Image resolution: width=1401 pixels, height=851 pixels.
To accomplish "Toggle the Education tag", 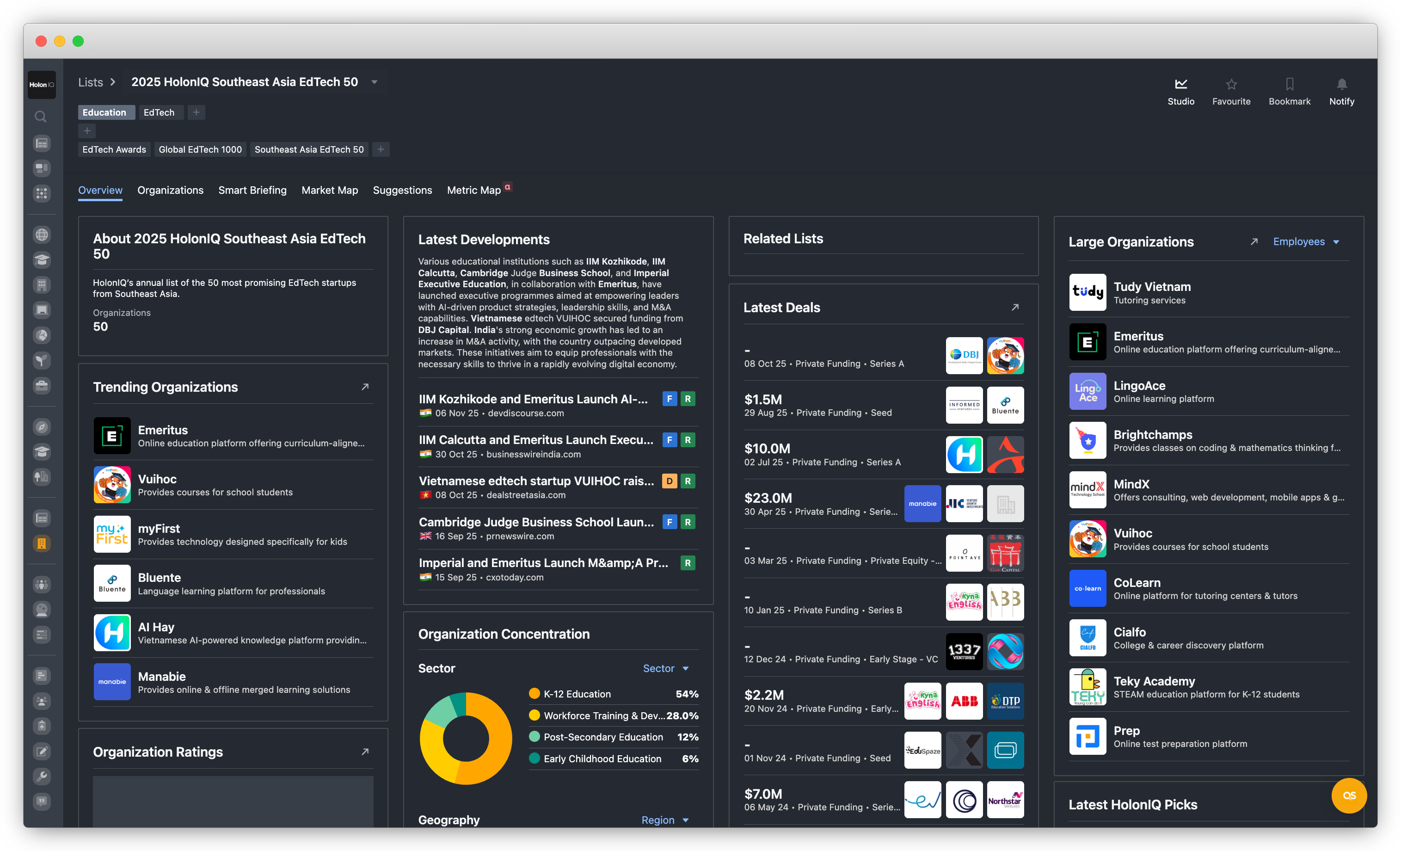I will coord(104,112).
